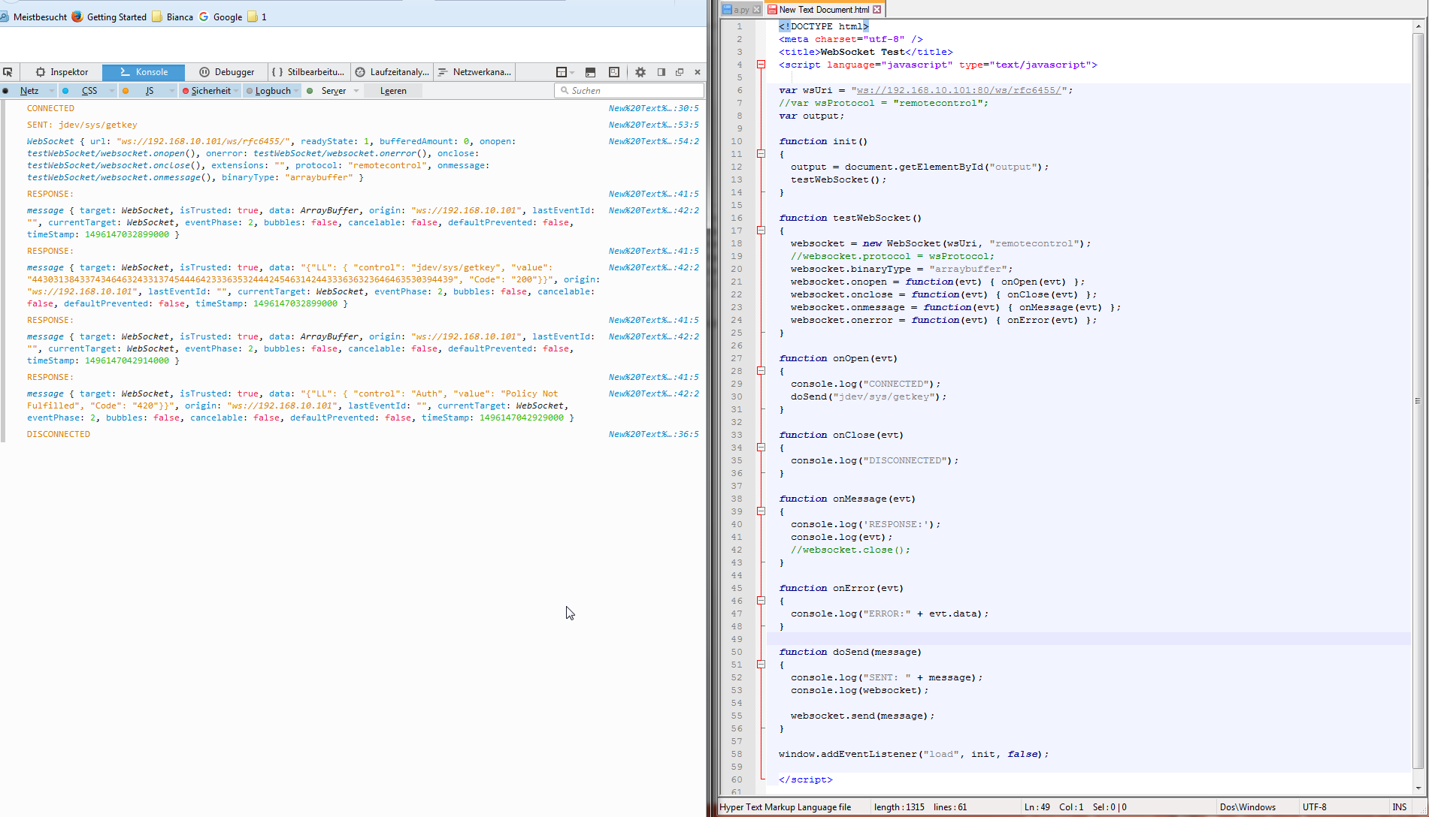Image resolution: width=1429 pixels, height=817 pixels.
Task: Open the frame selection icon
Action: [561, 72]
